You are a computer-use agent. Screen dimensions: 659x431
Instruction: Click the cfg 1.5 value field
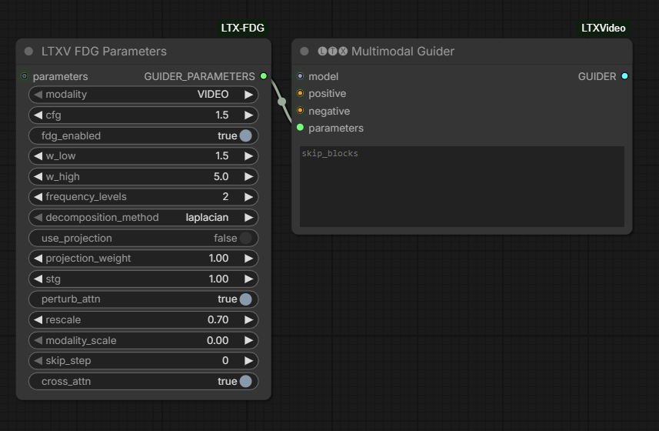143,115
